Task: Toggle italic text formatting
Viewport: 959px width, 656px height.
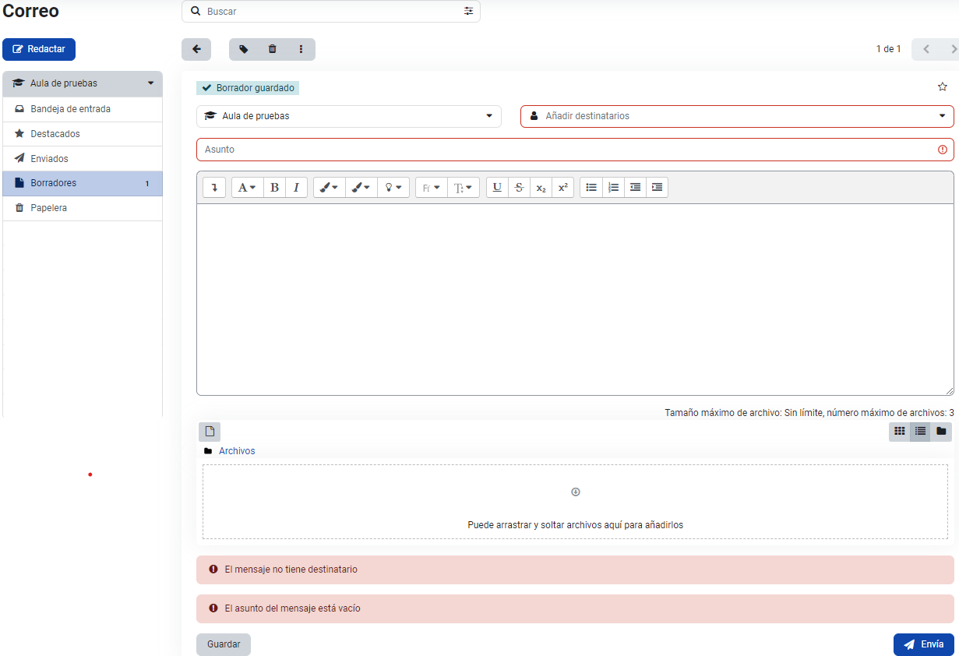Action: [296, 188]
